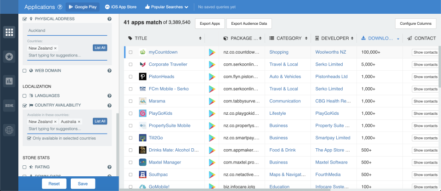Click the PlayGoKids app icon
441x191 pixels.
142,113
